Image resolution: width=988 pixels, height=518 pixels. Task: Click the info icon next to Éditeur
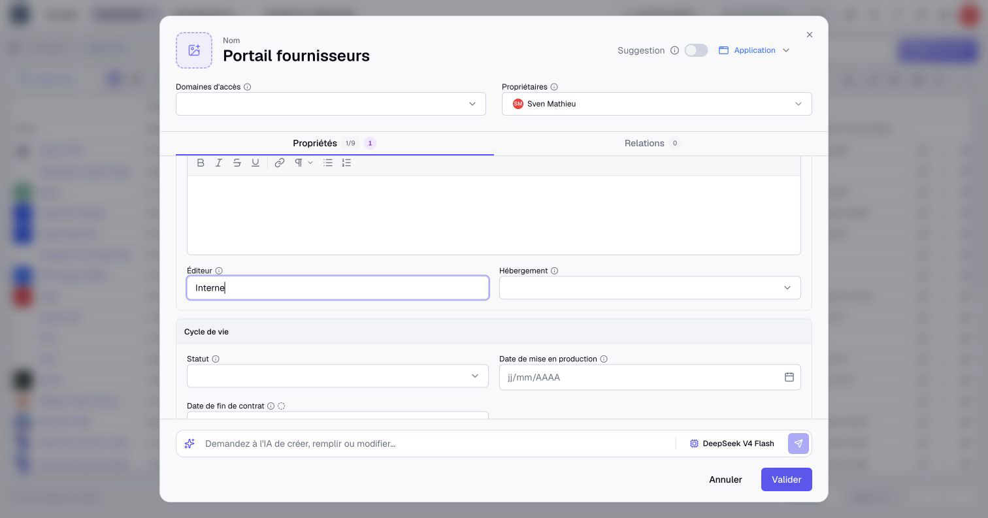click(x=219, y=271)
